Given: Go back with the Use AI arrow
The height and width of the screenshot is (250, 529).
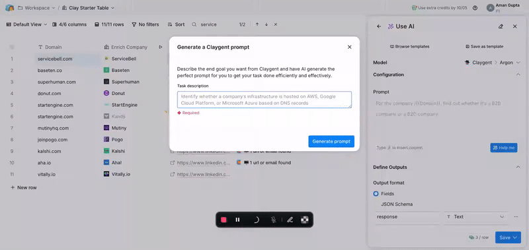Looking at the screenshot, I should click(379, 26).
